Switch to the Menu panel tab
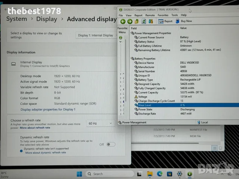239x179 pixels. click(122, 32)
